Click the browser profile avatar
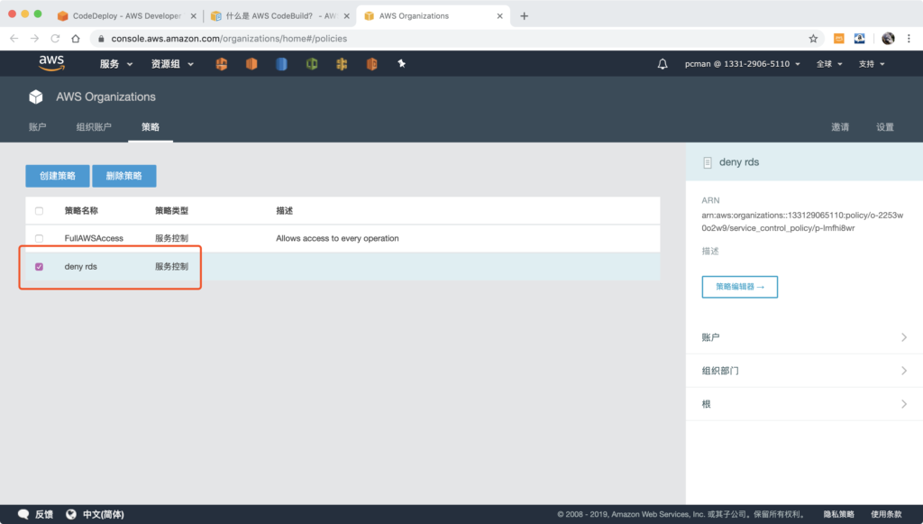Screen dimensions: 923x524 (888, 39)
